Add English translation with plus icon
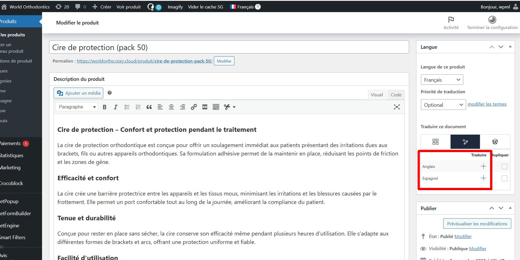Screen dimensions: 520x260 pos(483,166)
